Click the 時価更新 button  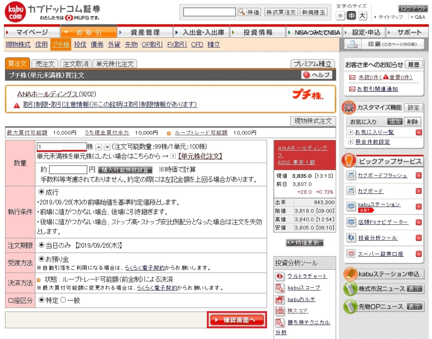pos(305,243)
